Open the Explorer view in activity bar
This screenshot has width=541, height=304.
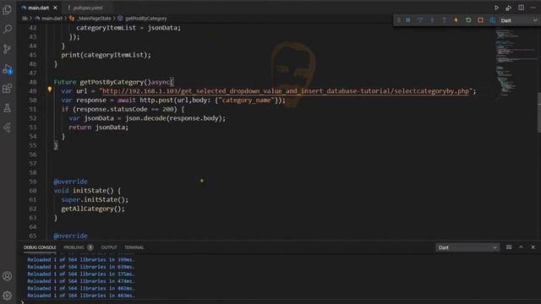(8, 9)
